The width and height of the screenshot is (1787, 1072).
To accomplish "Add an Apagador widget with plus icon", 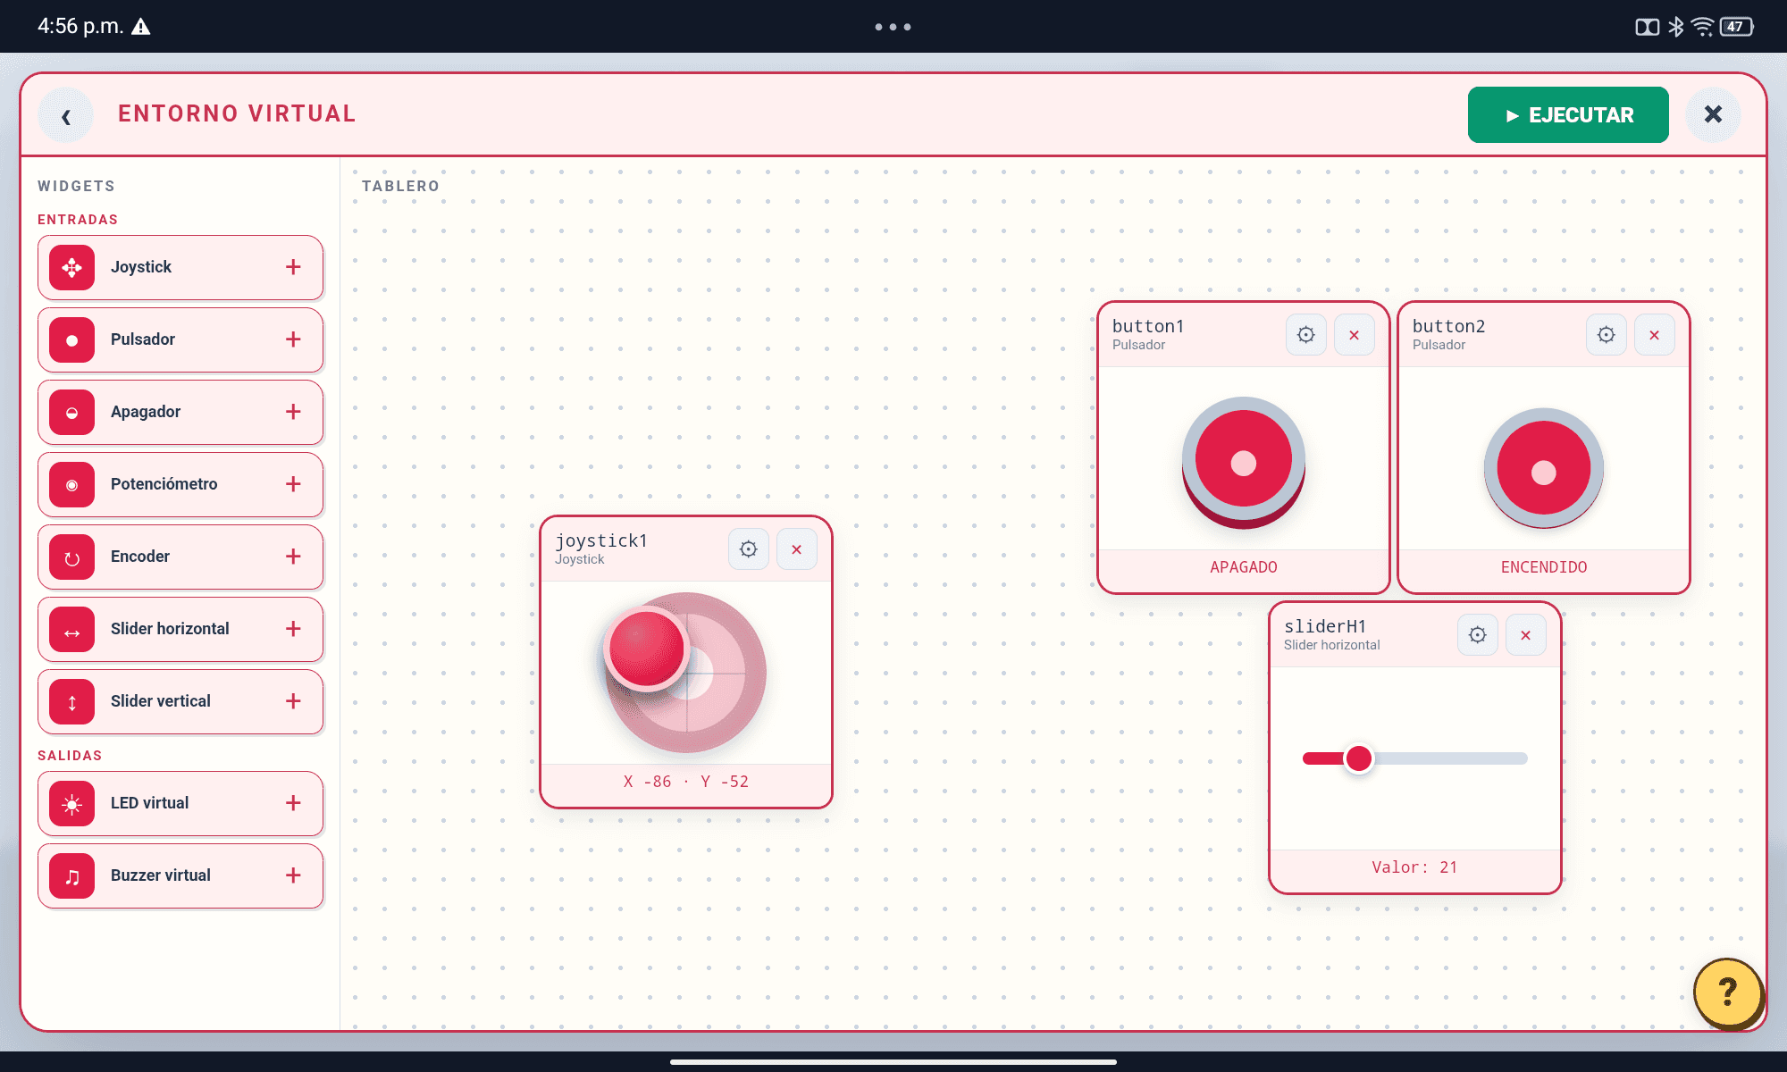I will (293, 412).
